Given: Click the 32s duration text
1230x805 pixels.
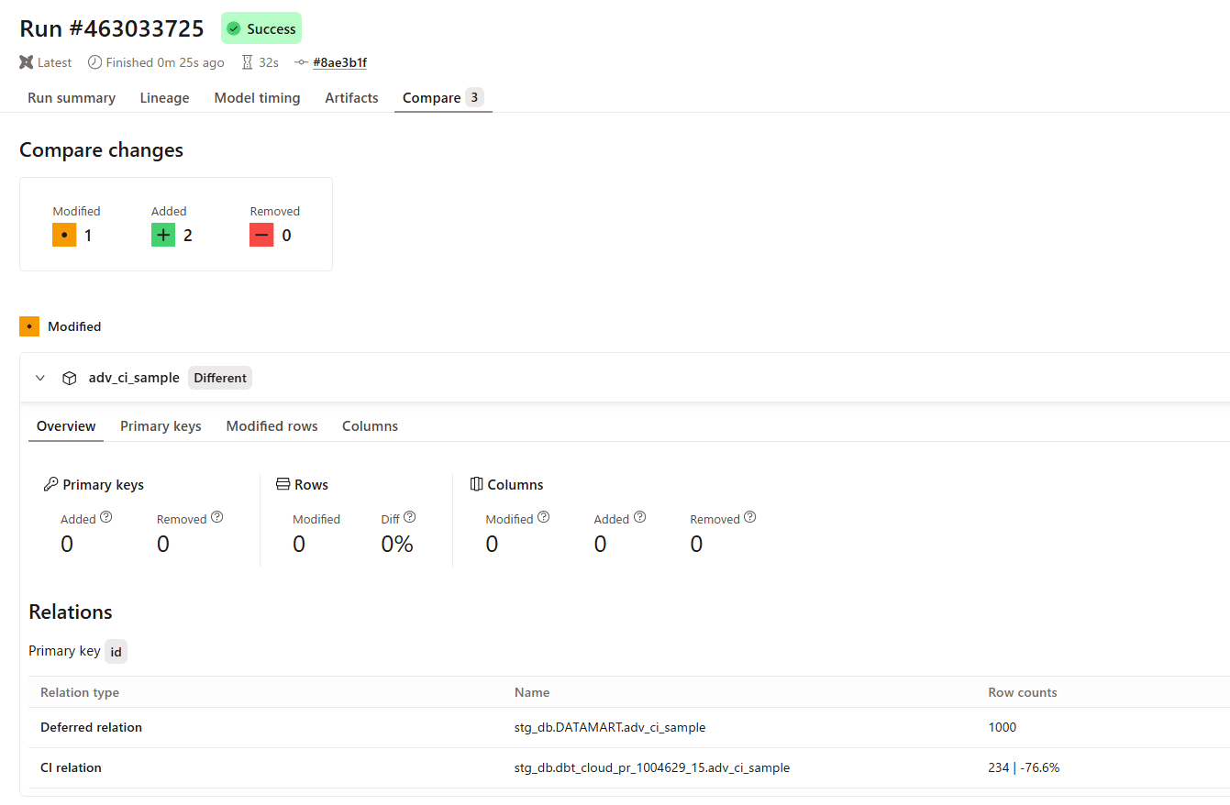Looking at the screenshot, I should [269, 62].
